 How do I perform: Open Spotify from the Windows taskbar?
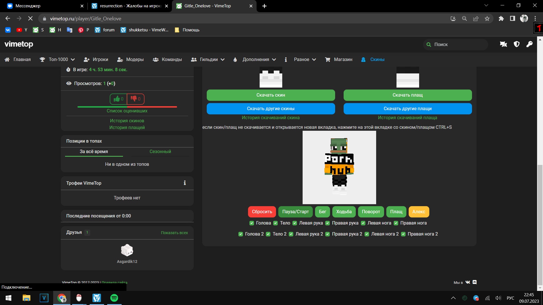(x=114, y=298)
